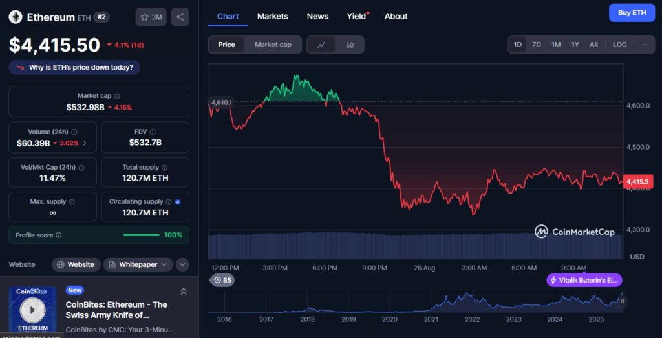The height and width of the screenshot is (338, 662).
Task: Set chart range to 1M
Action: [x=556, y=45]
